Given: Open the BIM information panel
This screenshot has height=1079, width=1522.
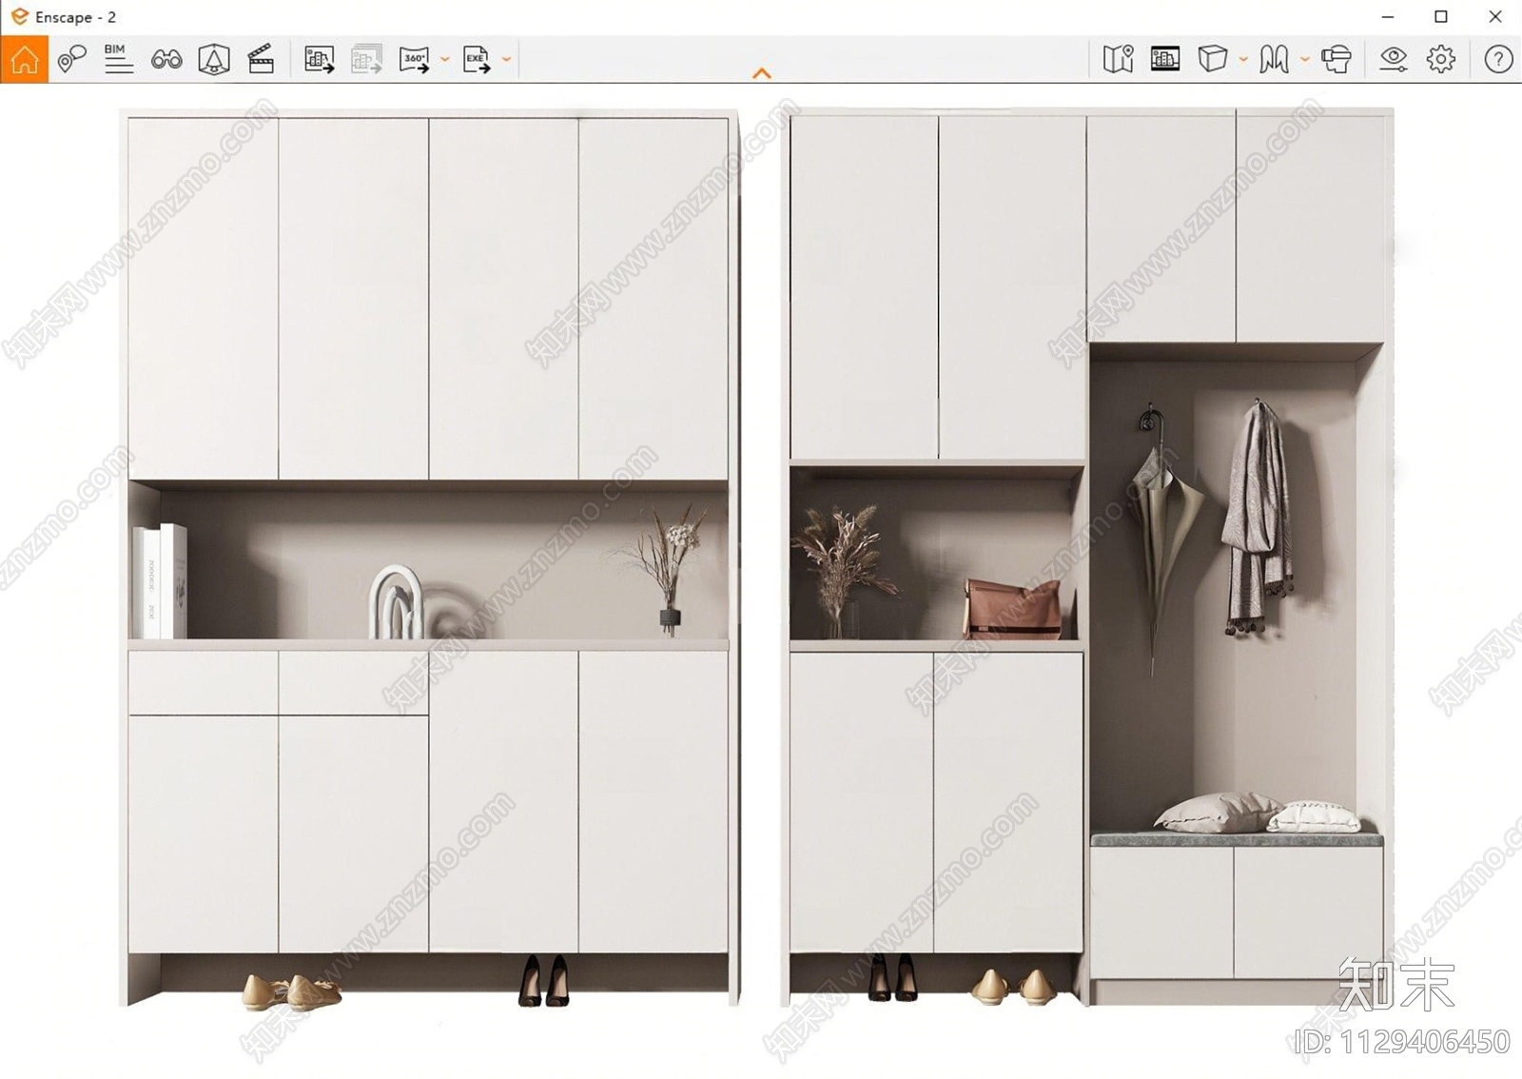Looking at the screenshot, I should click(x=119, y=59).
